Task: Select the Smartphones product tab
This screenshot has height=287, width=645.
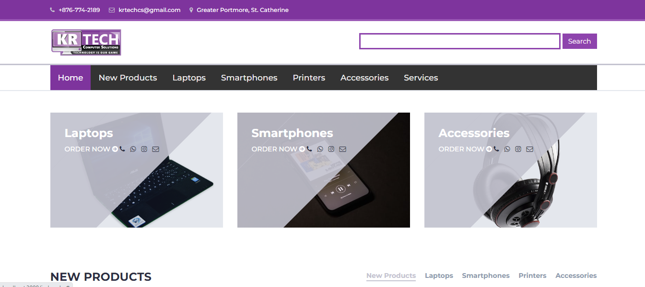Action: click(486, 276)
